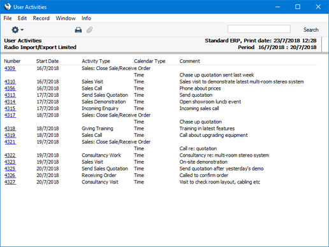
Task: Open activity number 4318
Action: (x=10, y=129)
